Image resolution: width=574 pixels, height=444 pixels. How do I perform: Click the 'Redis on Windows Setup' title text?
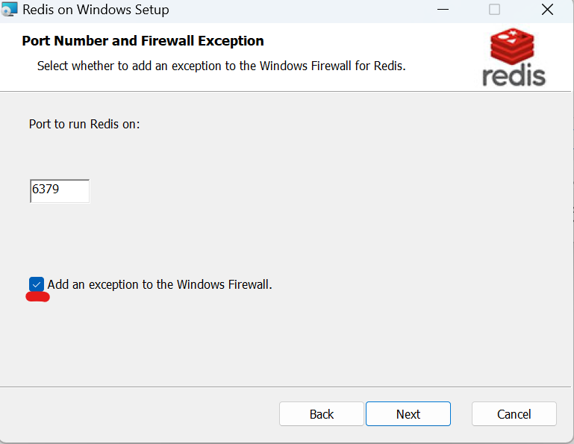[x=96, y=10]
